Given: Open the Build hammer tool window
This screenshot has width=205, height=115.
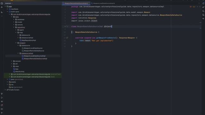Looking at the screenshot, I should (2, 94).
